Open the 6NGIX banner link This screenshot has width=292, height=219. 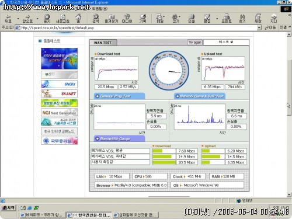pos(59,84)
